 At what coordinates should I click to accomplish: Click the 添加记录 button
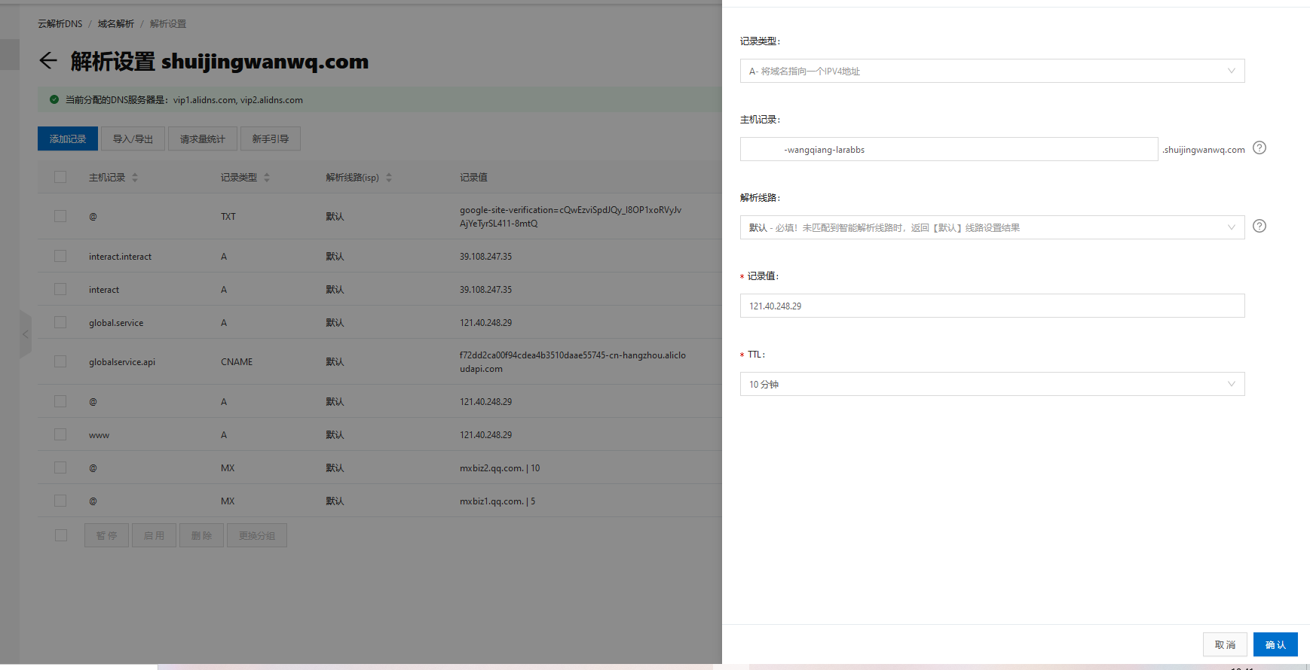[68, 139]
